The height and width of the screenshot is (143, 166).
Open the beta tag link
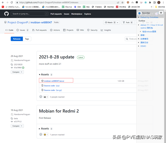(x=16, y=119)
